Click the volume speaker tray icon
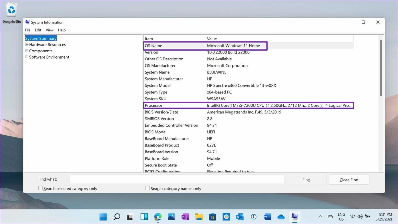The width and height of the screenshot is (398, 224). (x=360, y=217)
